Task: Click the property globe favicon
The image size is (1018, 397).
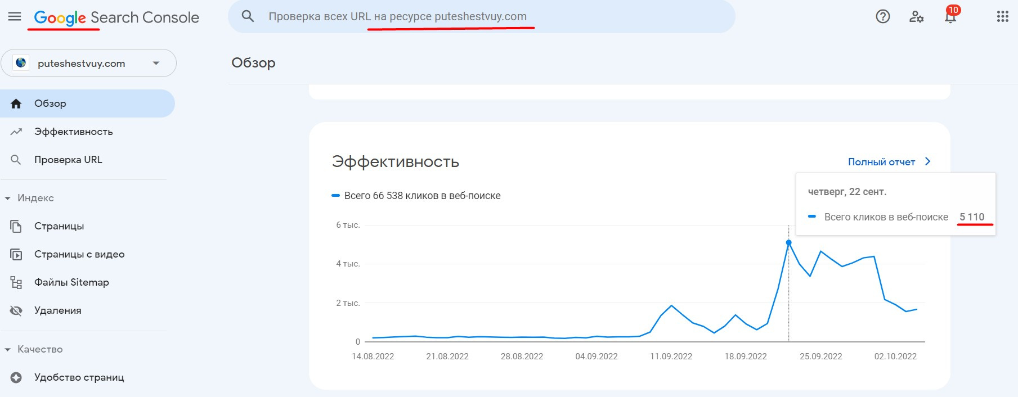Action: [21, 63]
